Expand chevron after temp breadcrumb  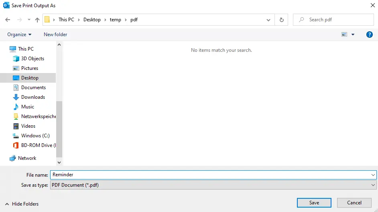pyautogui.click(x=126, y=20)
